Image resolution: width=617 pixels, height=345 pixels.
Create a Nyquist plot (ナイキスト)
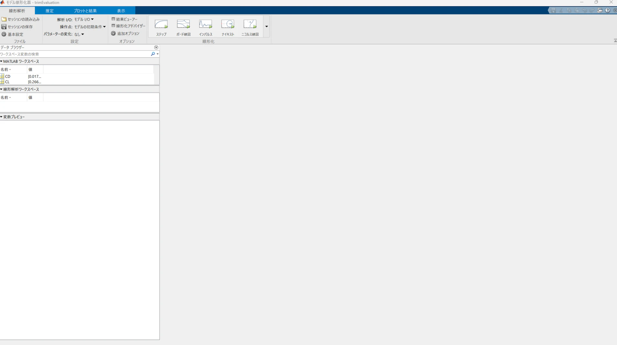[228, 27]
